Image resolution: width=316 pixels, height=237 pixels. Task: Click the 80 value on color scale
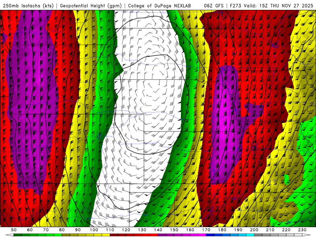pos(62,230)
